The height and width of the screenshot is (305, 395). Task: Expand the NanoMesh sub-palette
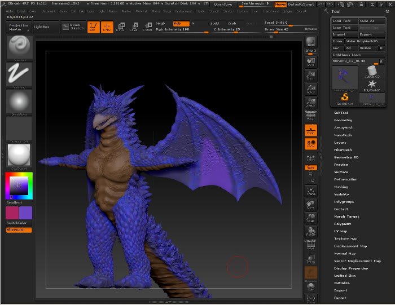[343, 135]
